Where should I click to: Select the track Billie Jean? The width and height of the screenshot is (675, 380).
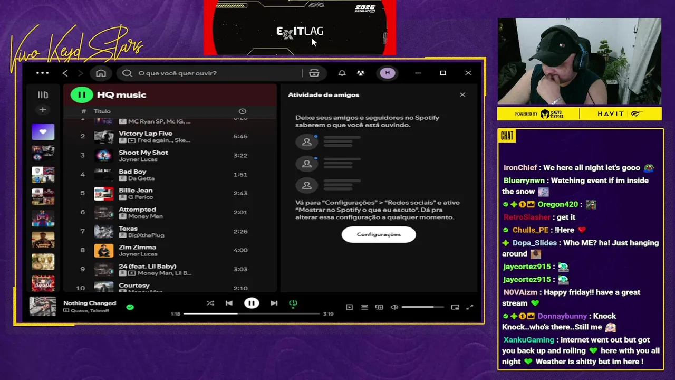click(x=136, y=191)
